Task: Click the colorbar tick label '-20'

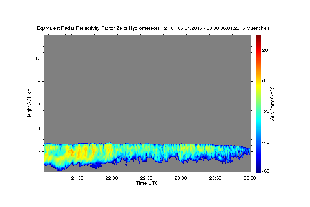Action: 265,111
